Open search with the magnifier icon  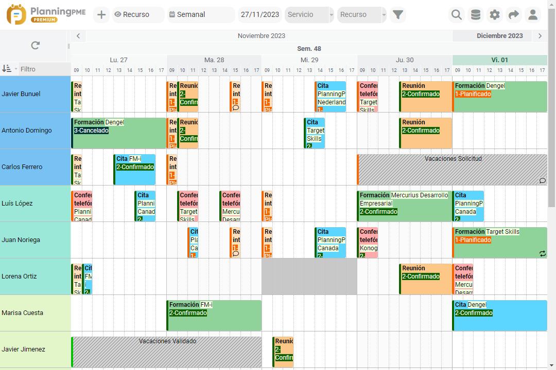click(456, 14)
